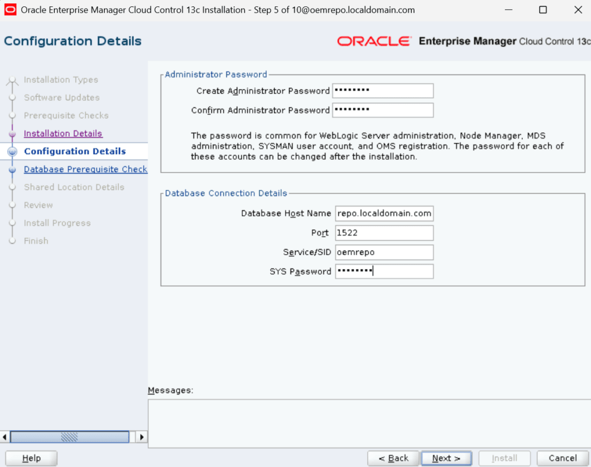The image size is (591, 467).
Task: Click the Service/SID field with oemrepo
Action: tap(384, 252)
